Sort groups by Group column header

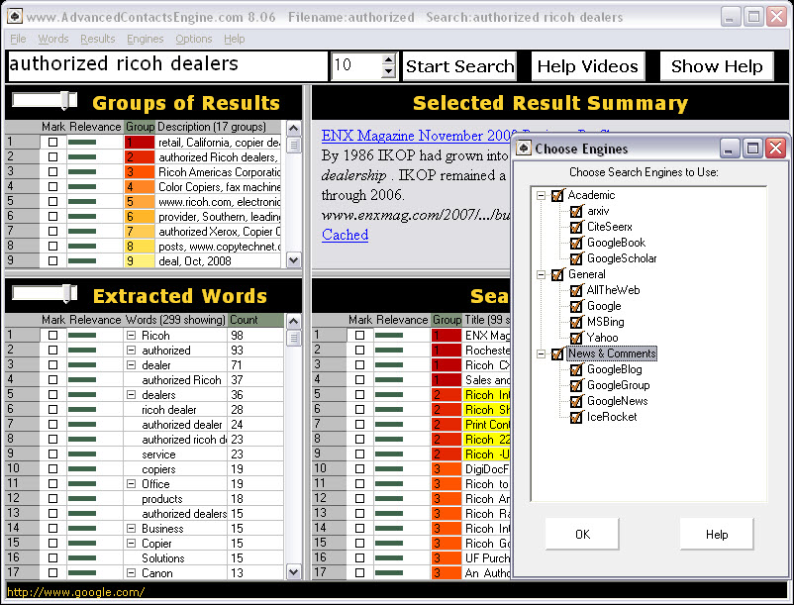pos(140,127)
